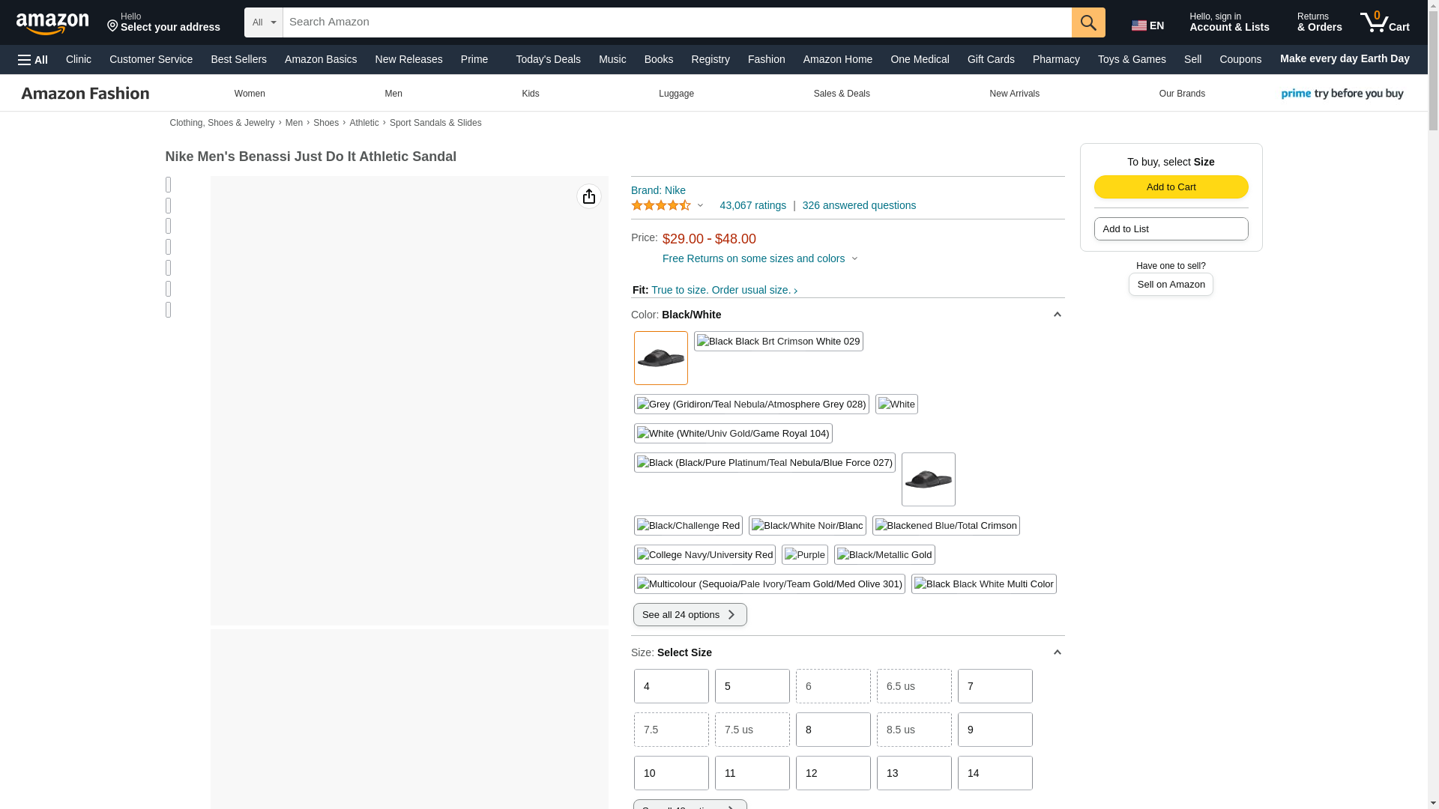Viewport: 1439px width, 809px height.
Task: Open language selector with flag icon
Action: [1147, 25]
